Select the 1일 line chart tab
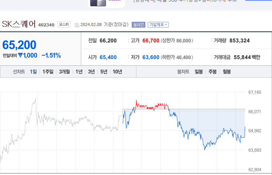Viewport: 272px width, 175px height. pos(33,72)
